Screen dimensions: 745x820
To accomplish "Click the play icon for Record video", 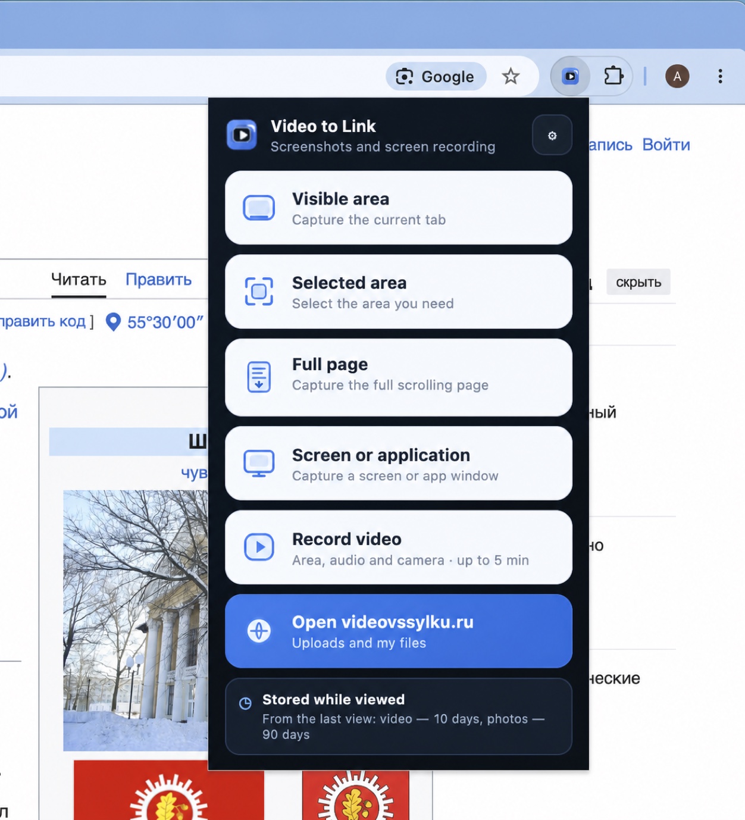I will (259, 547).
